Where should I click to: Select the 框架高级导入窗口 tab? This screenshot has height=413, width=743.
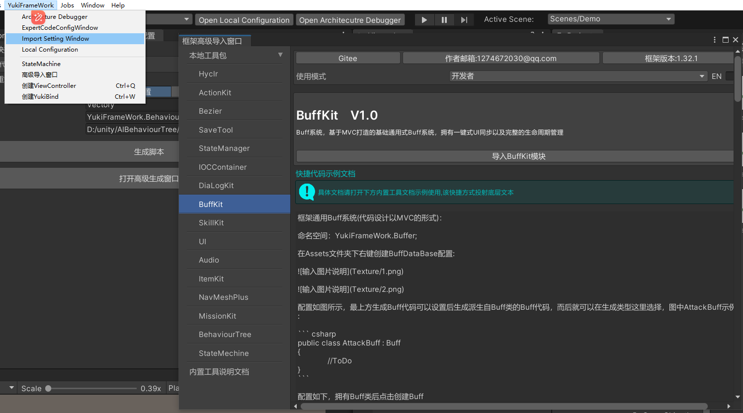[215, 41]
